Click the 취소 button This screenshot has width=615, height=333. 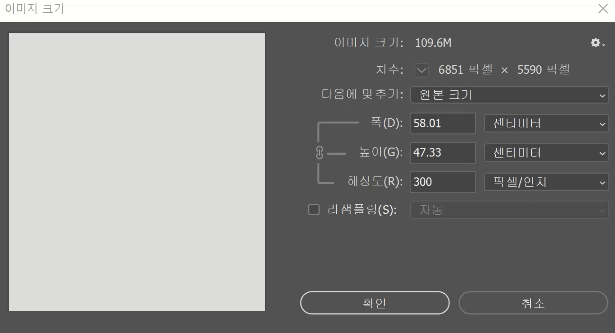pyautogui.click(x=533, y=303)
